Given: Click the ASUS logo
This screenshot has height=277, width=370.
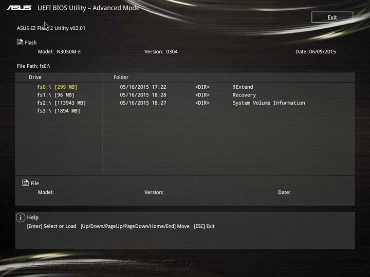Looking at the screenshot, I should [x=19, y=8].
